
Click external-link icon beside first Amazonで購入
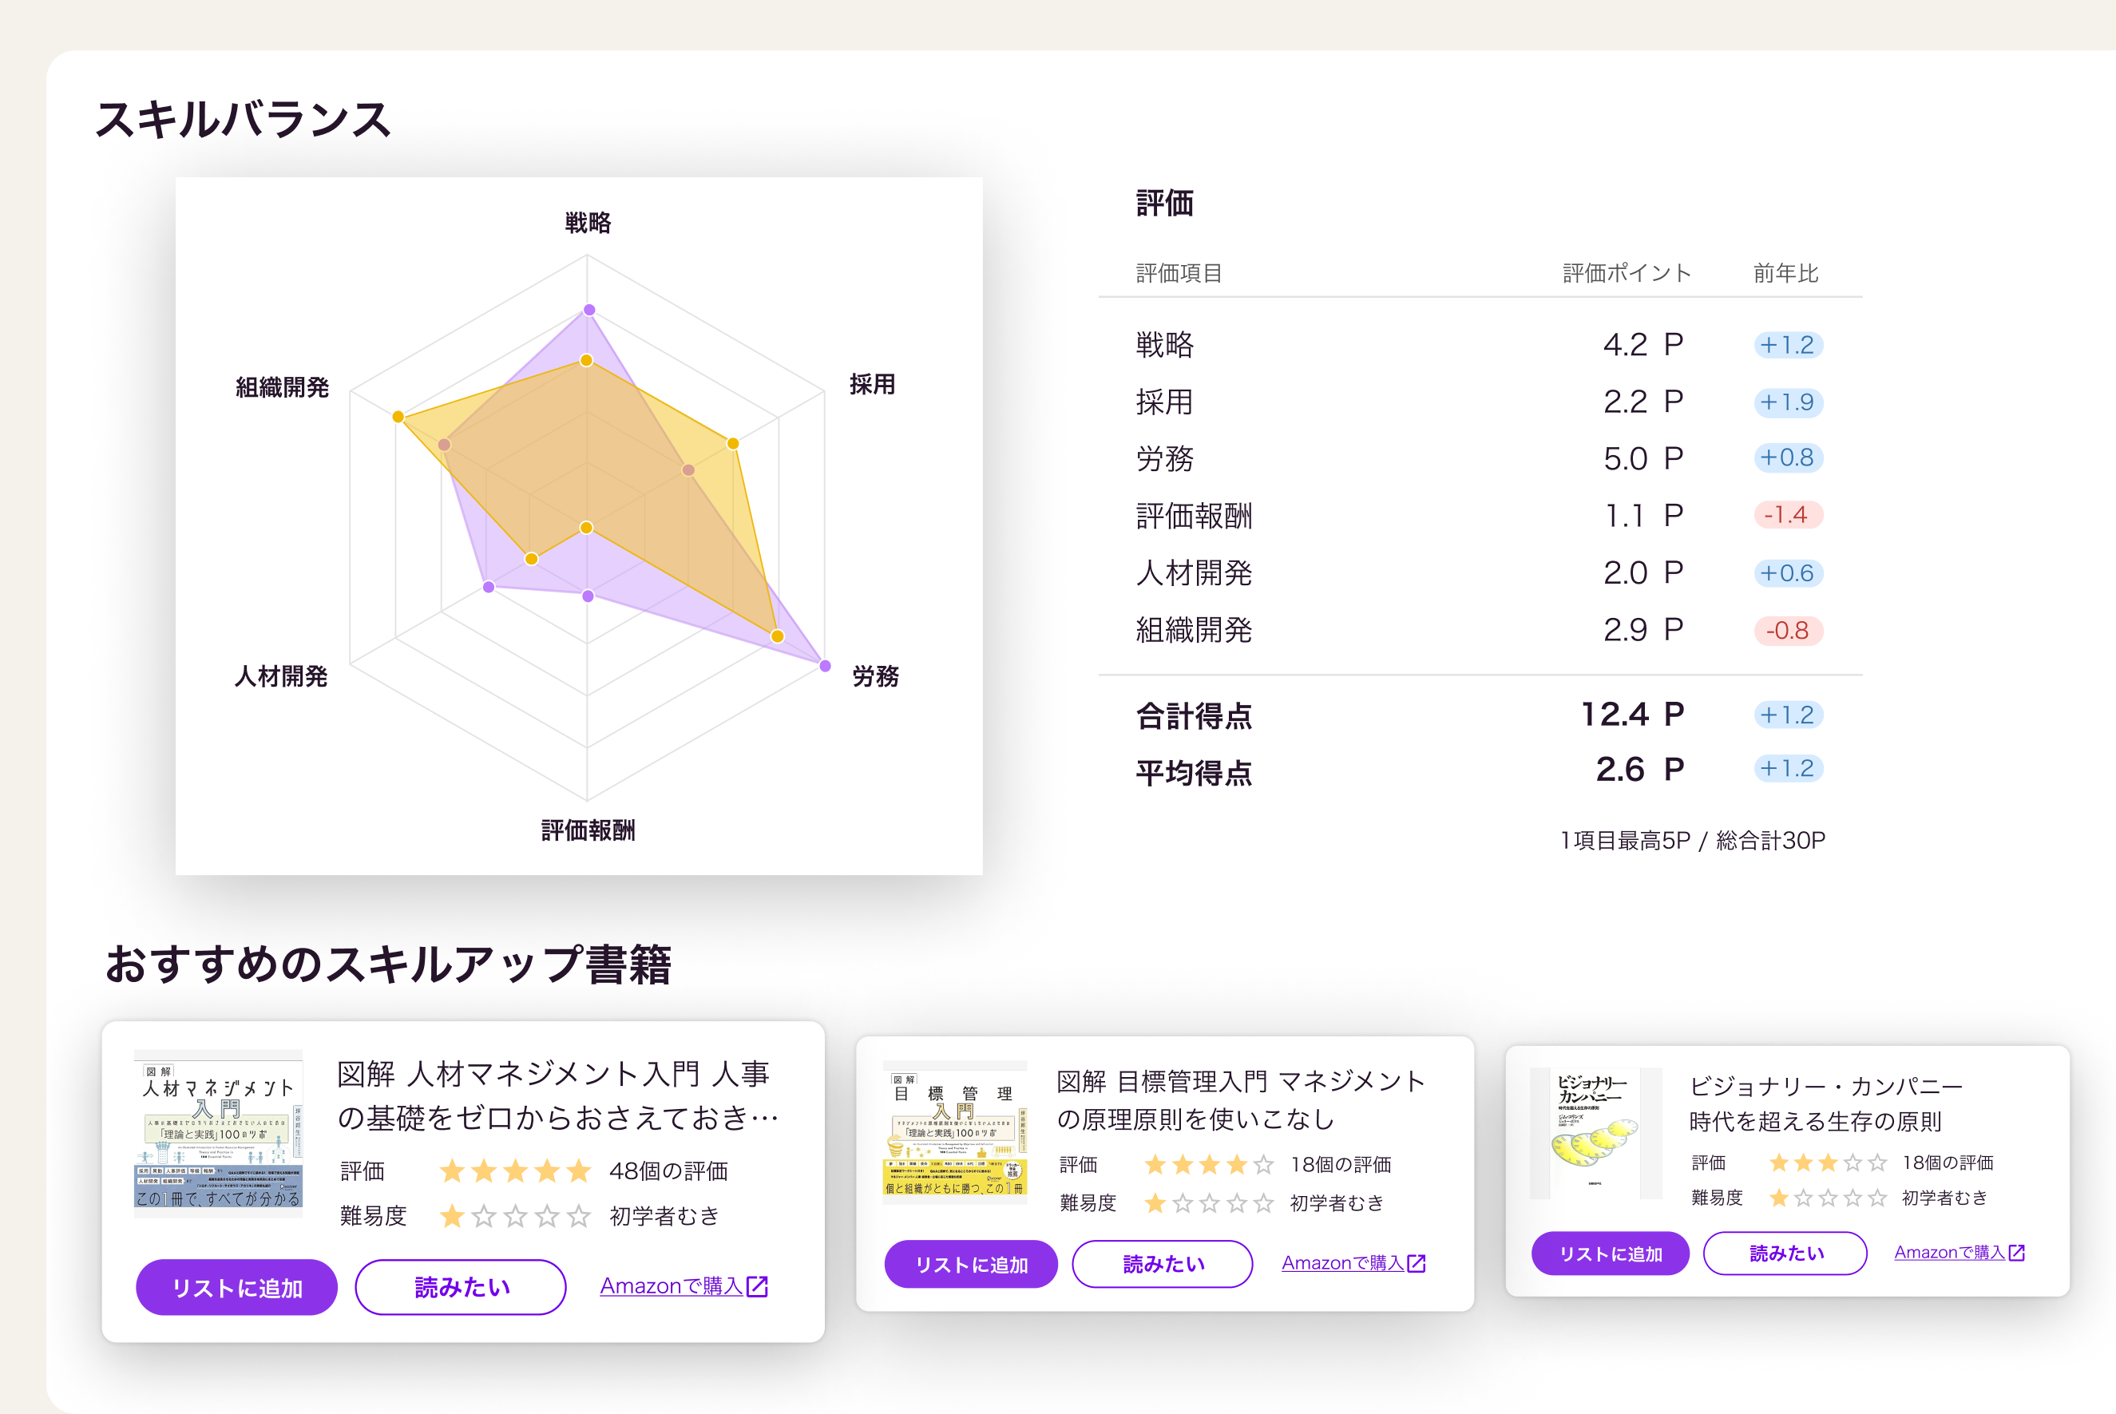758,1286
